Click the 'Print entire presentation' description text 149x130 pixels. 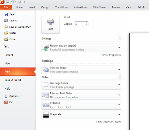[x=64, y=72]
